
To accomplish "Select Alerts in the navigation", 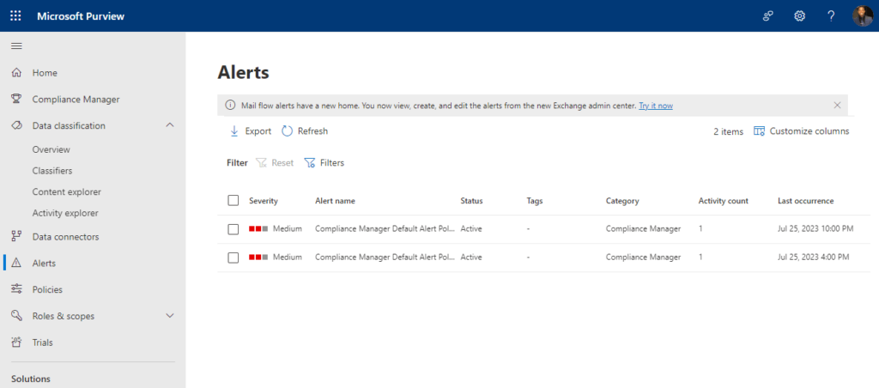I will (45, 263).
